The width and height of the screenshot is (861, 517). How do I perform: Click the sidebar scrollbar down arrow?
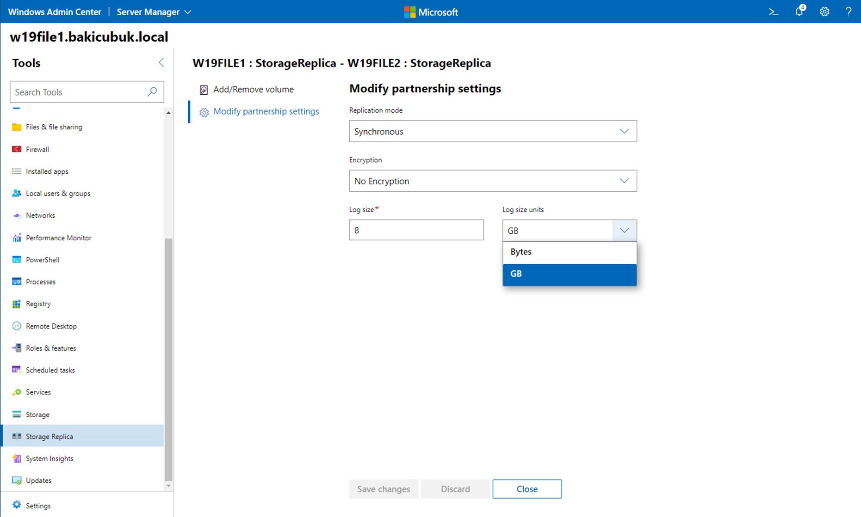168,486
